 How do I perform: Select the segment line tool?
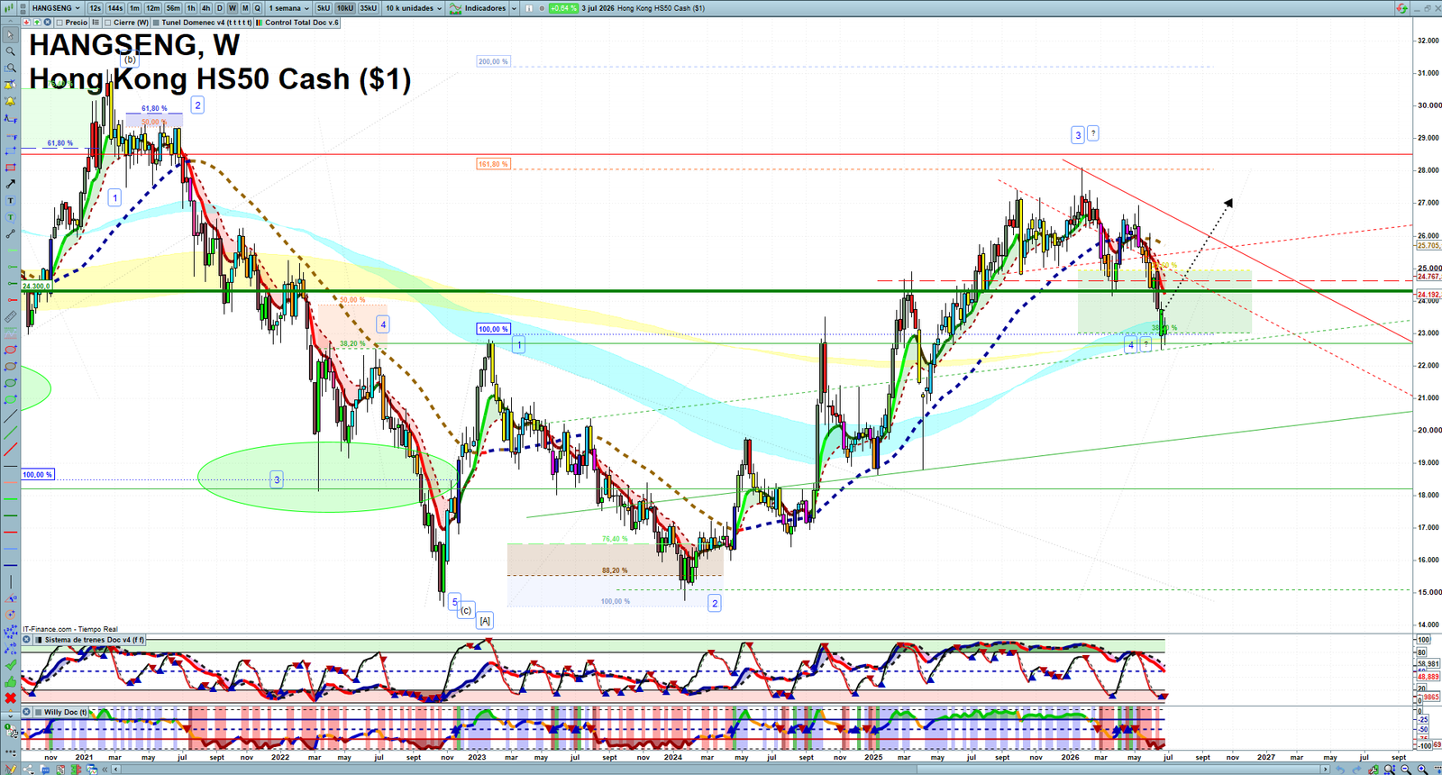(x=11, y=234)
